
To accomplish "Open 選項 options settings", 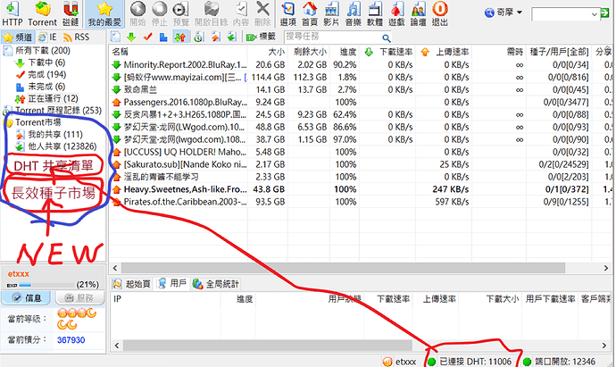I will point(288,13).
